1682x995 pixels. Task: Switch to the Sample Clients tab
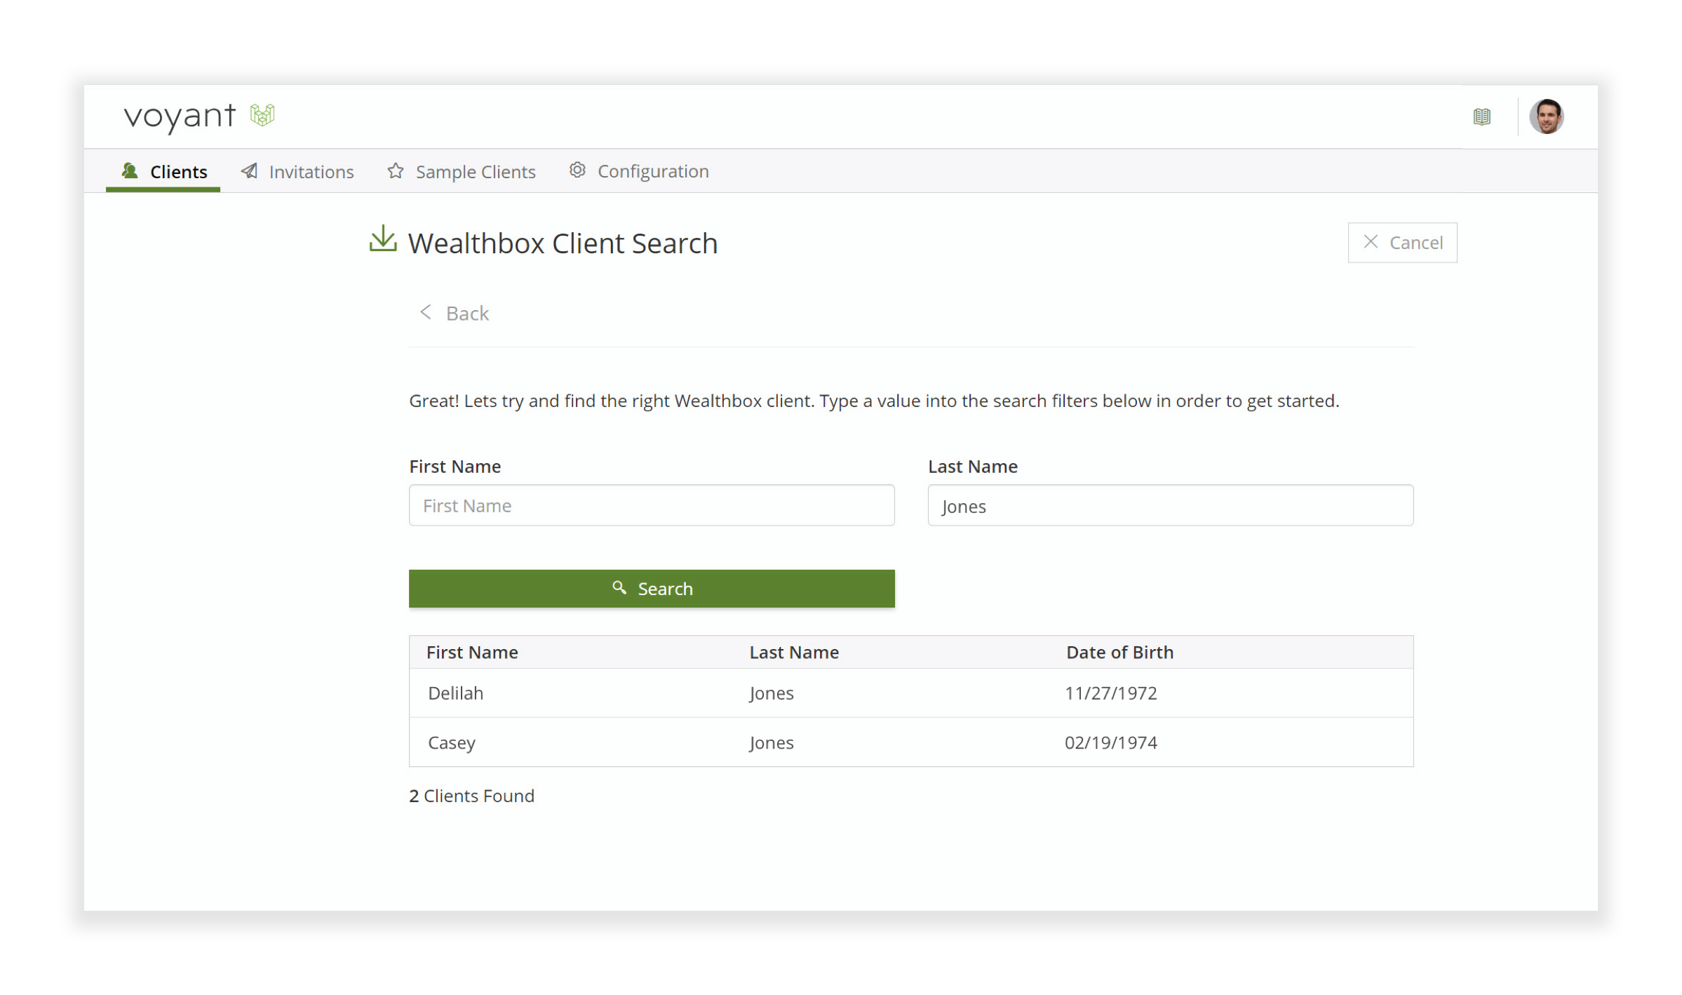tap(462, 171)
